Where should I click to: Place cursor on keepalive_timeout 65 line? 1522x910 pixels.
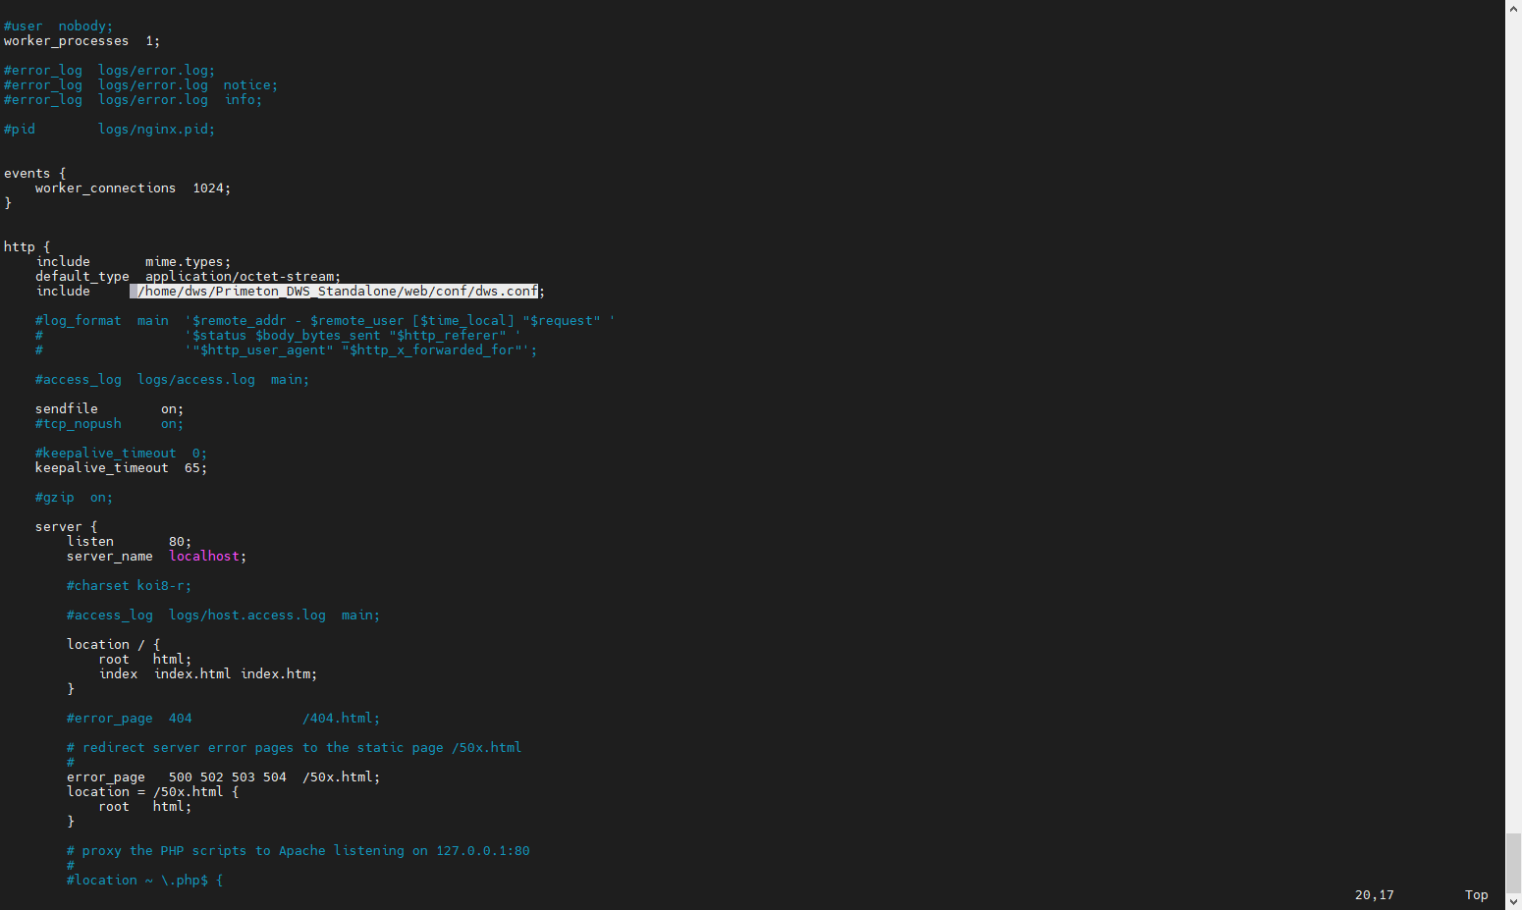[118, 467]
